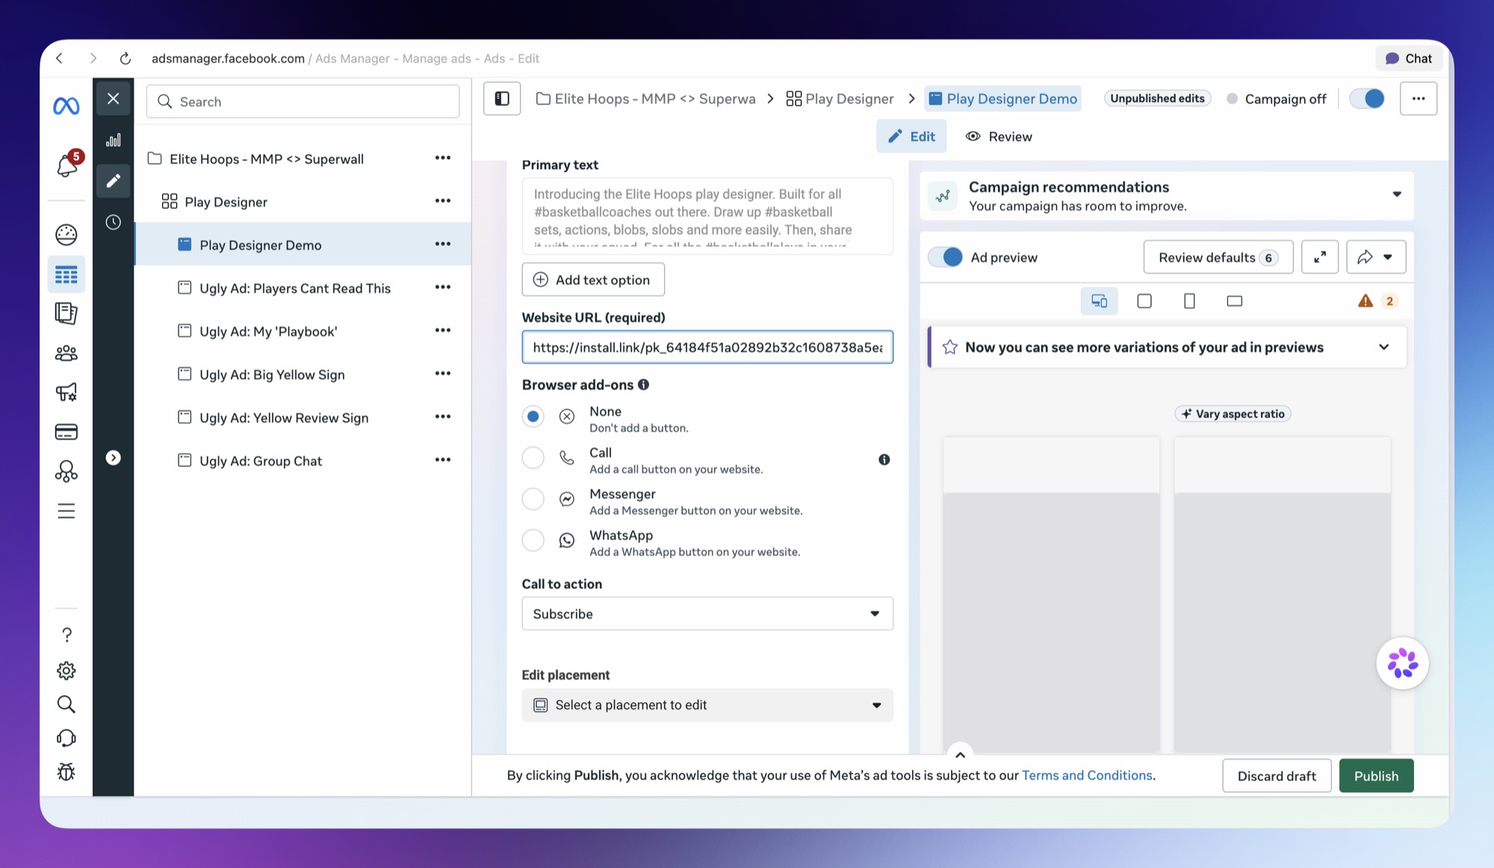1494x868 pixels.
Task: Open the connected nodes attribution icon
Action: click(66, 471)
